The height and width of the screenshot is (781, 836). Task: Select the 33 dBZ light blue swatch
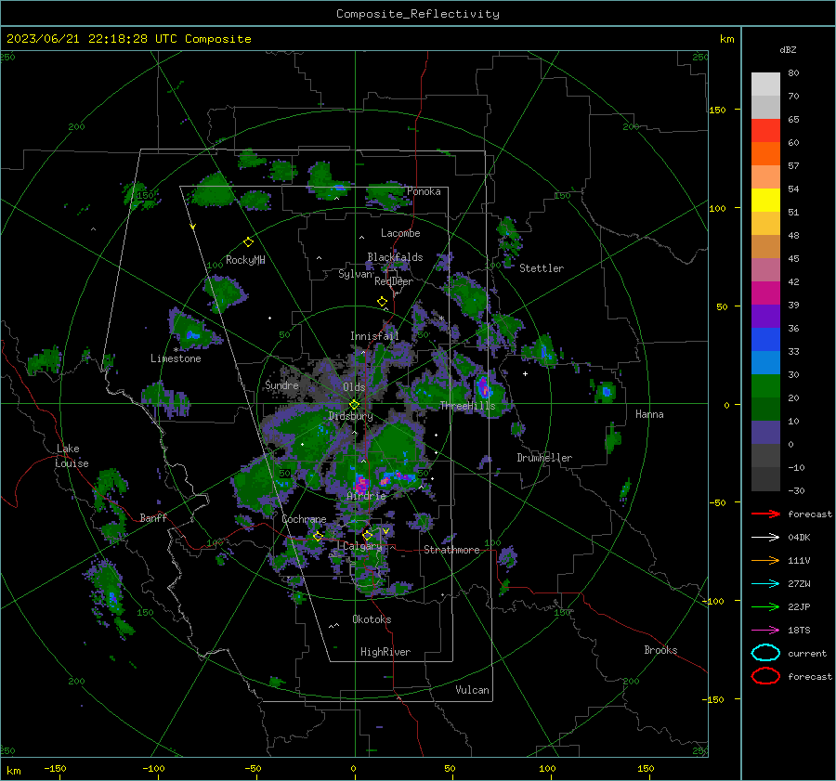point(765,362)
